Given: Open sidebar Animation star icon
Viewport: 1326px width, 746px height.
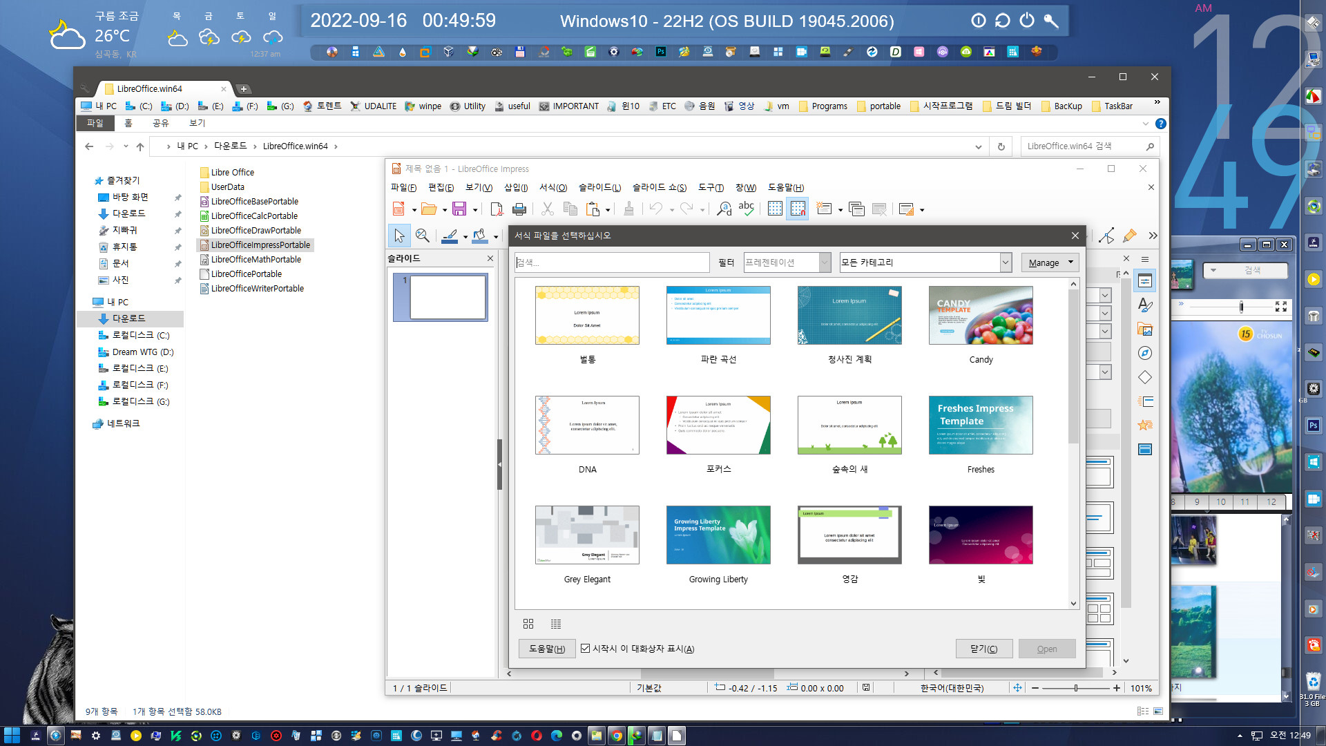Looking at the screenshot, I should click(x=1145, y=425).
